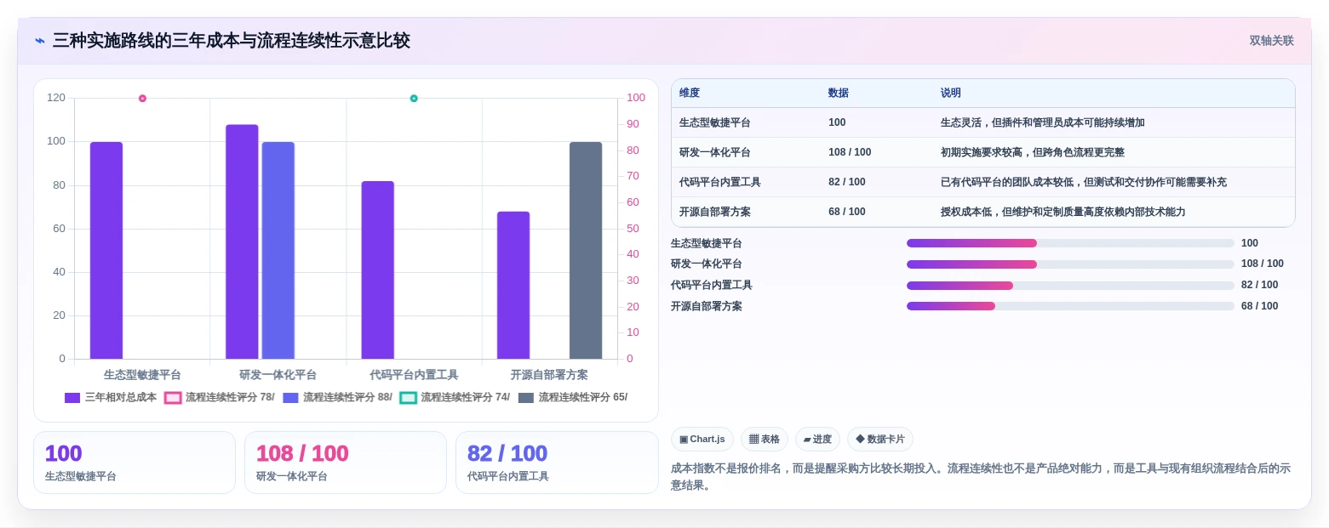Click the 数据卡片 chip
The width and height of the screenshot is (1329, 528).
pos(880,439)
